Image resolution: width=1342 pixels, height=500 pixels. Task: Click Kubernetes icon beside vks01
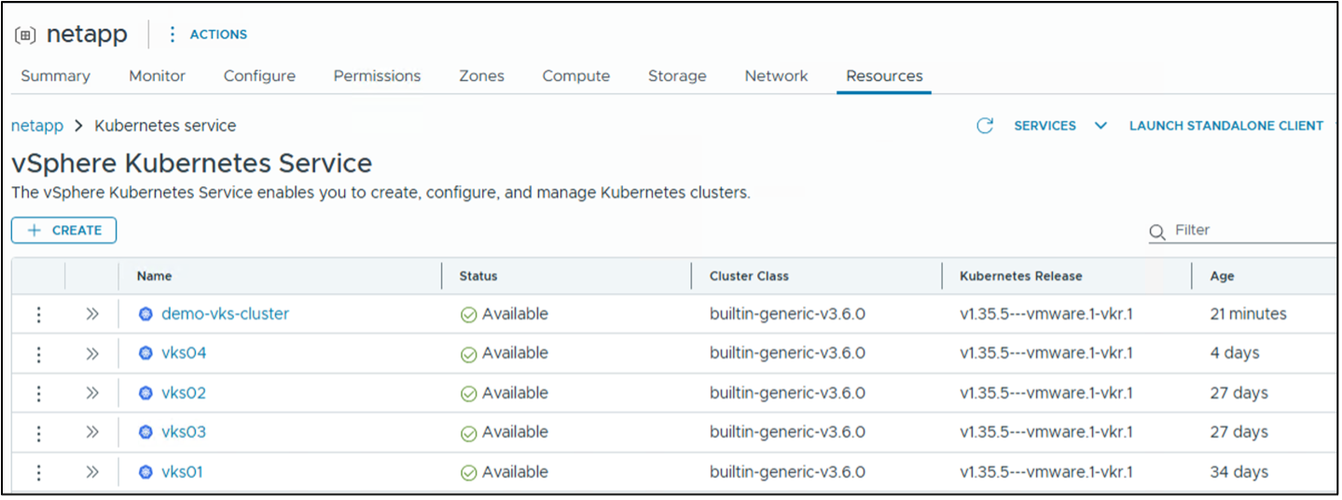coord(145,473)
